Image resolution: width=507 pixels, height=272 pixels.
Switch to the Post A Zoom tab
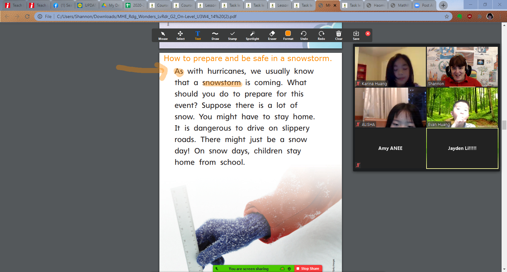(424, 5)
